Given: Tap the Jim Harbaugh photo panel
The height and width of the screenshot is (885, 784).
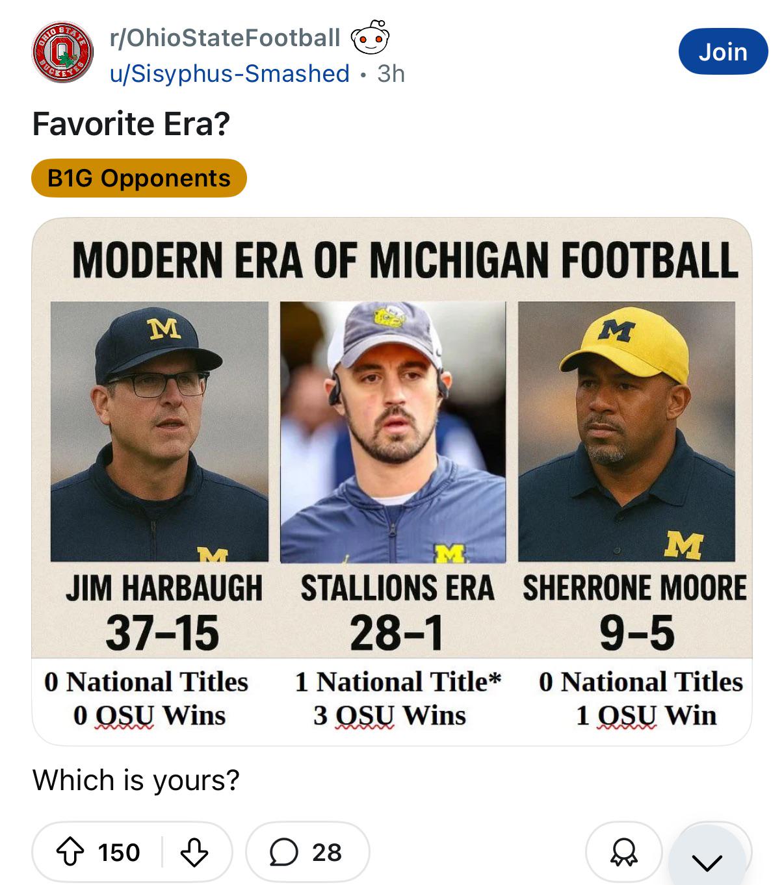Looking at the screenshot, I should click(x=159, y=431).
